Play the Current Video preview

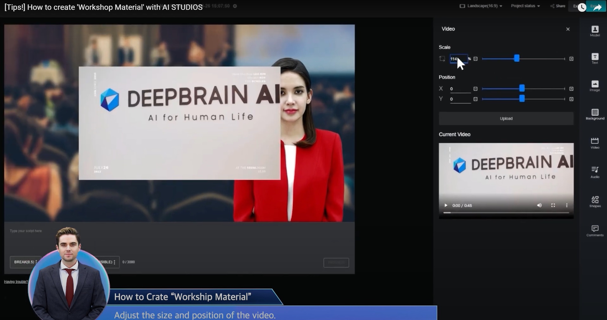(x=446, y=206)
